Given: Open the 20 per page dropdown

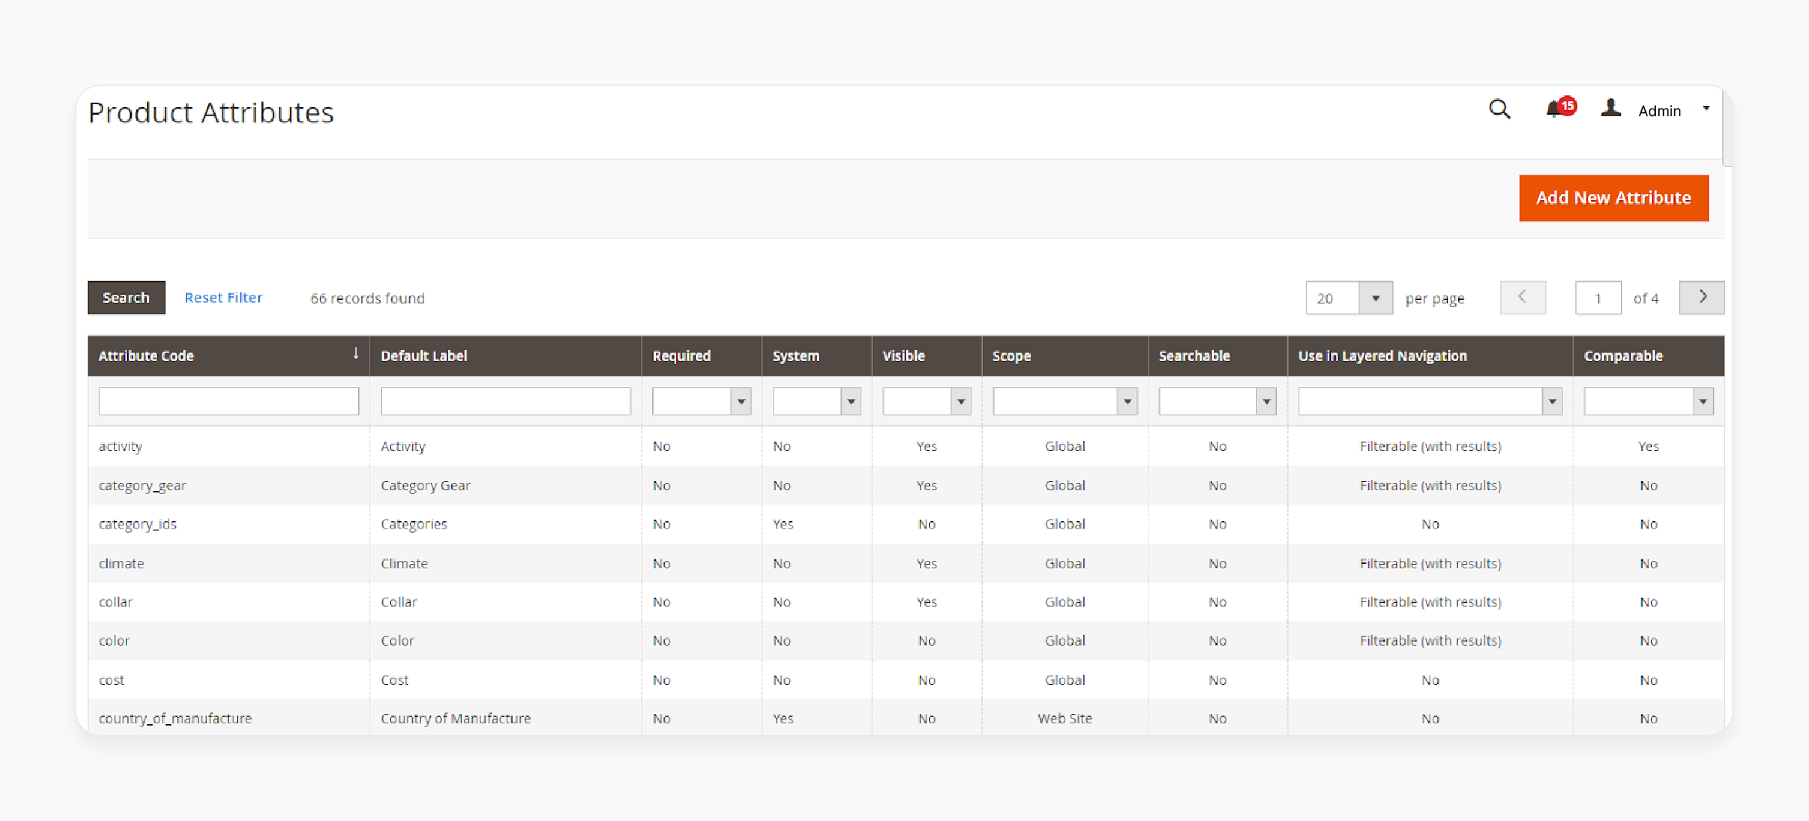Looking at the screenshot, I should (x=1349, y=298).
